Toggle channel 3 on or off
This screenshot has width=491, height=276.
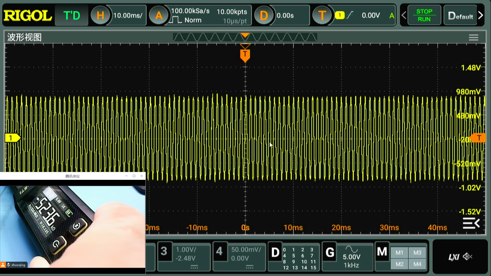pos(164,251)
